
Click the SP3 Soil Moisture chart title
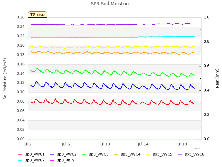pyautogui.click(x=111, y=4)
